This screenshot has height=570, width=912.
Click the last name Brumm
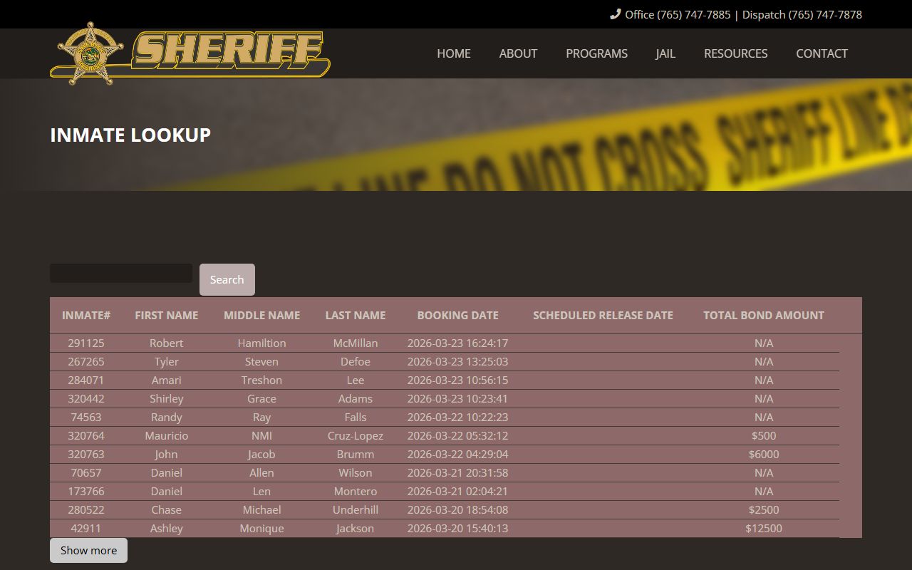click(x=356, y=454)
